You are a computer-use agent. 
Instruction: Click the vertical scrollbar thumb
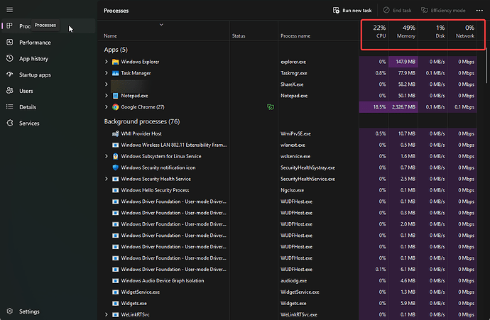[x=486, y=65]
